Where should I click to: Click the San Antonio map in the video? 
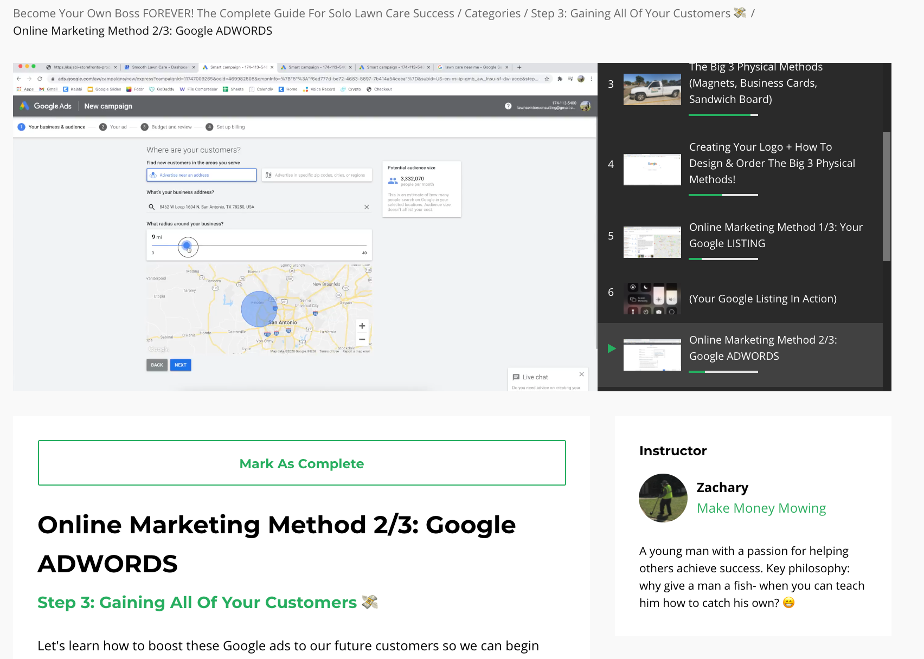pyautogui.click(x=259, y=309)
